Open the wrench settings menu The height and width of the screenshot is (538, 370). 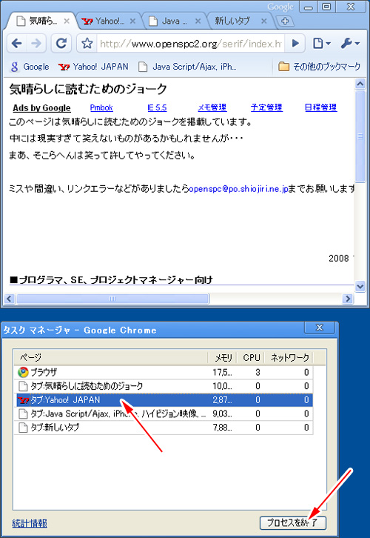click(350, 43)
